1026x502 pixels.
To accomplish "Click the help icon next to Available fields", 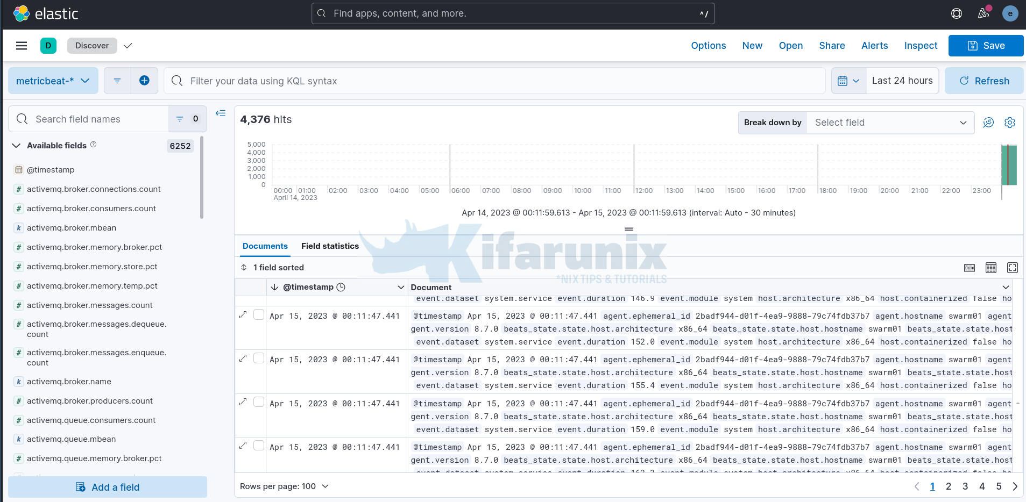I will pos(93,145).
